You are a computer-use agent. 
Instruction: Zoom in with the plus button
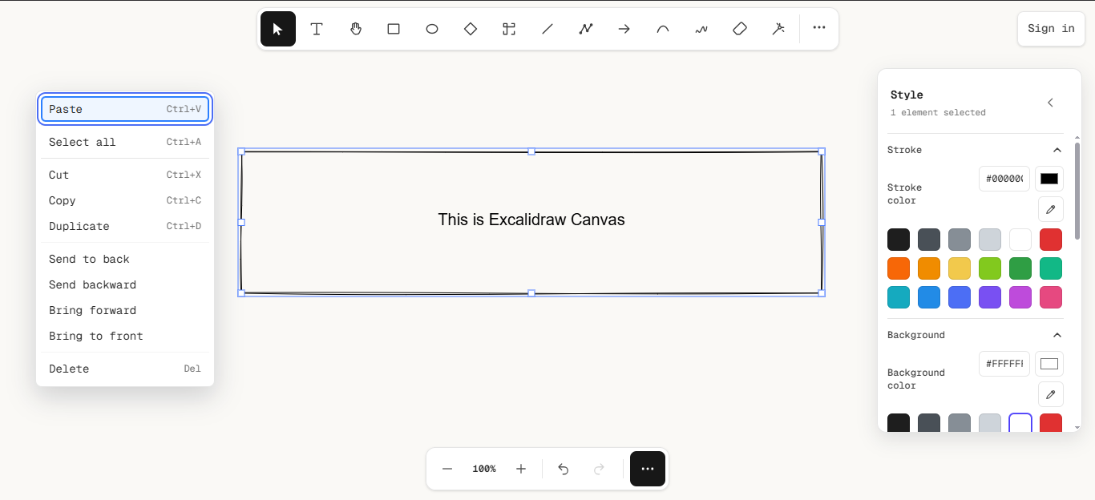coord(521,469)
